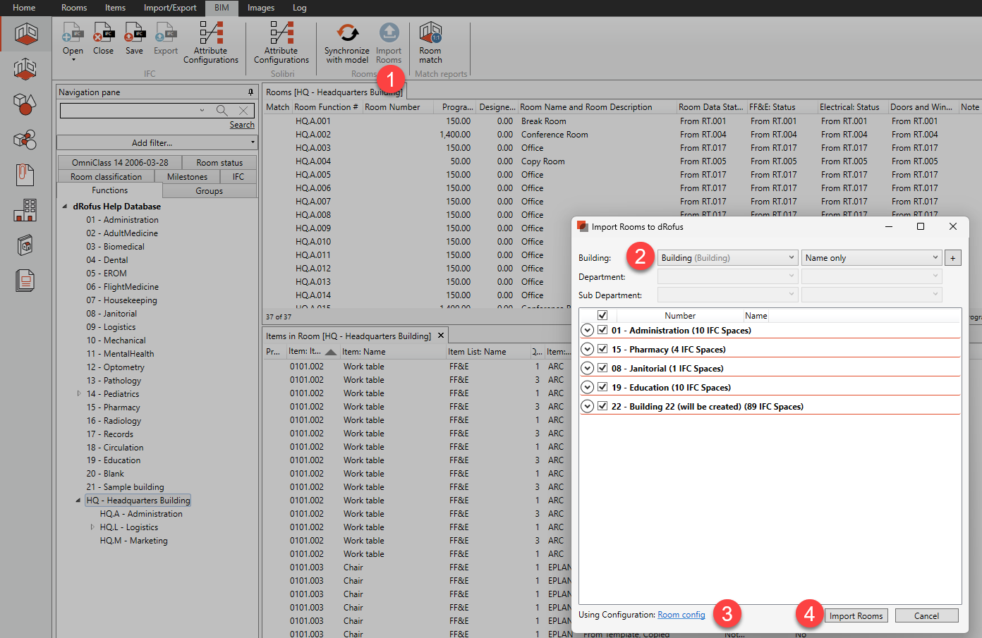Open the Building (Building) dropdown

click(727, 258)
